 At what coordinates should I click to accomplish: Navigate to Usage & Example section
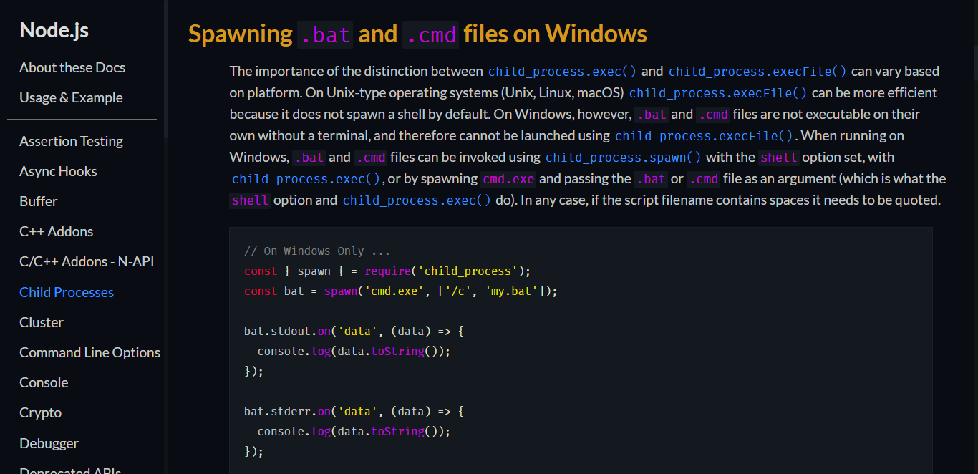coord(71,97)
